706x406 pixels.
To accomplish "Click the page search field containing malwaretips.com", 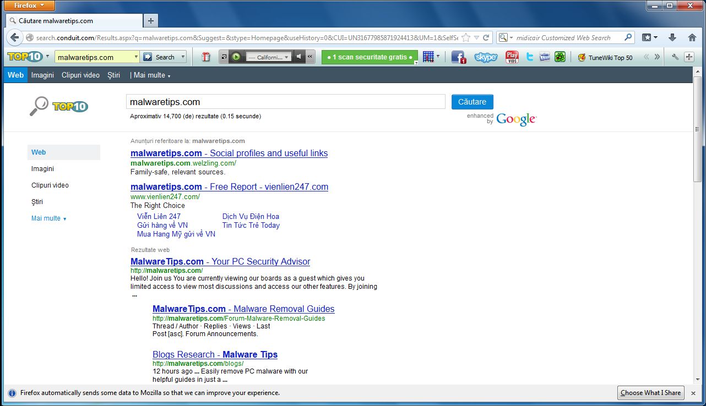I will (x=286, y=102).
